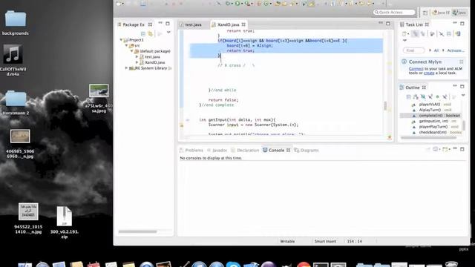Maximize the Console view
475x267 pixels.
462,149
